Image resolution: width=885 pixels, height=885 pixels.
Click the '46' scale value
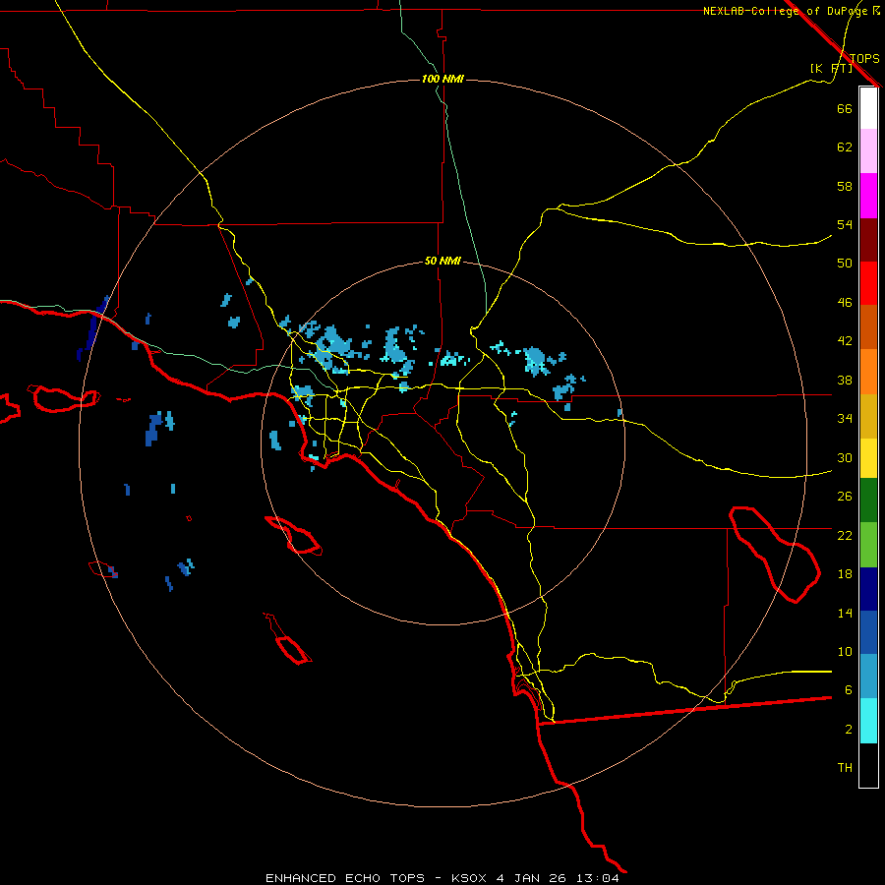point(845,303)
